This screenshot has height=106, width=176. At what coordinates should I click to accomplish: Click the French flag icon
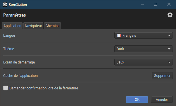[119, 36]
